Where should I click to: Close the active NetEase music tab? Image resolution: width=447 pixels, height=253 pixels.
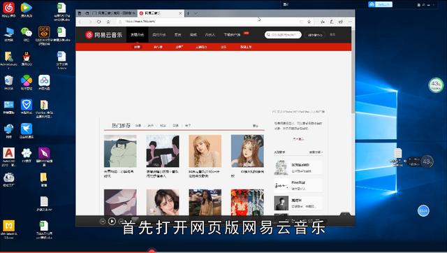click(180, 13)
